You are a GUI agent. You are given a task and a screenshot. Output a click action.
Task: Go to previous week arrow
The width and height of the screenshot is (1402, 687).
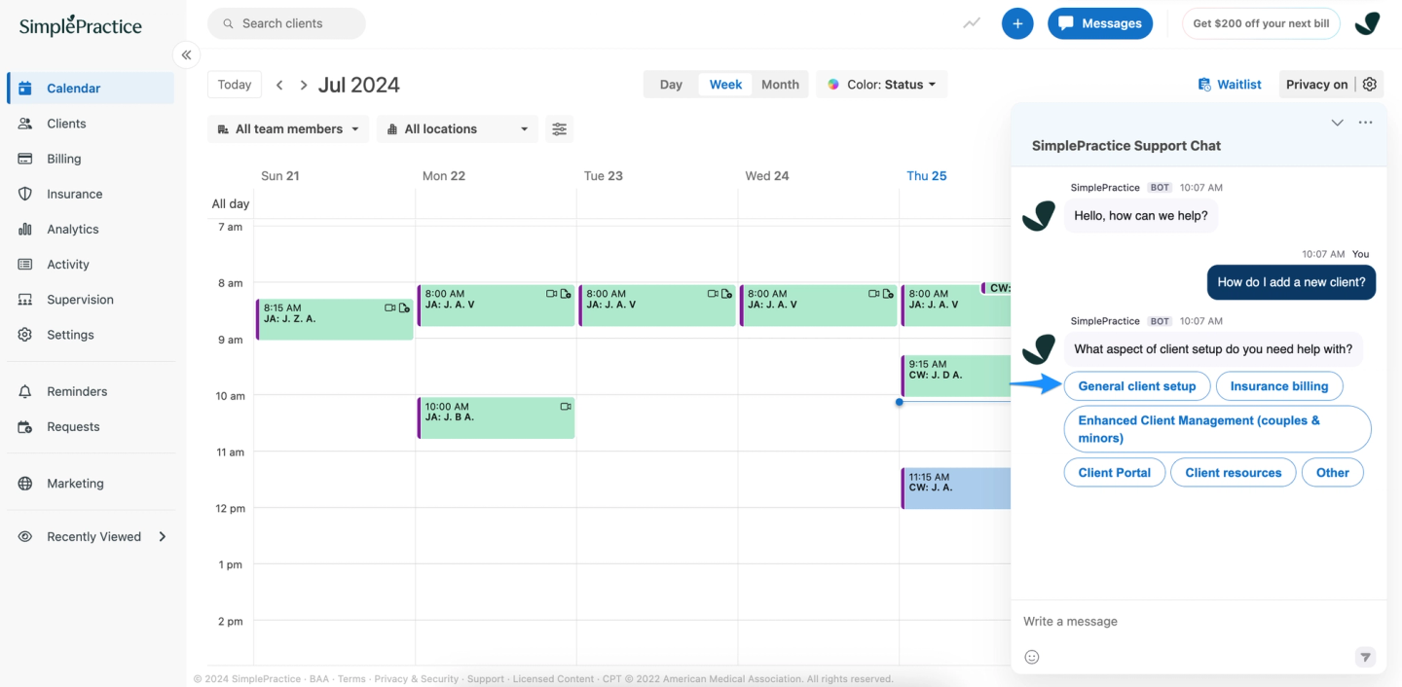pos(279,85)
